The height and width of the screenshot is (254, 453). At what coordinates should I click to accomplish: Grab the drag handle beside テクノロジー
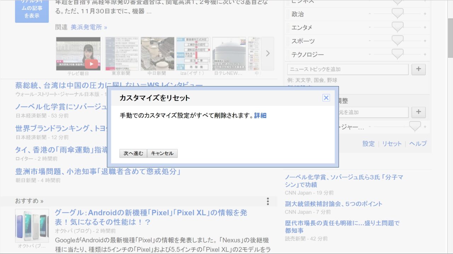point(288,54)
